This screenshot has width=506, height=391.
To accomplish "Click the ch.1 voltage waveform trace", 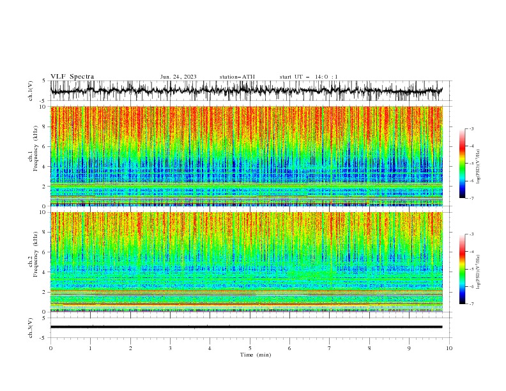I will (x=246, y=91).
